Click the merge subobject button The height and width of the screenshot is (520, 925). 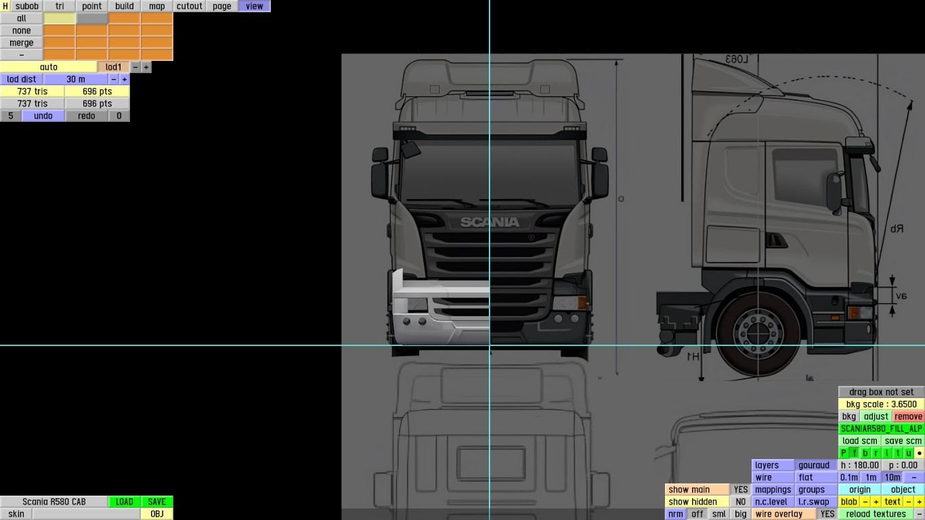coord(22,43)
